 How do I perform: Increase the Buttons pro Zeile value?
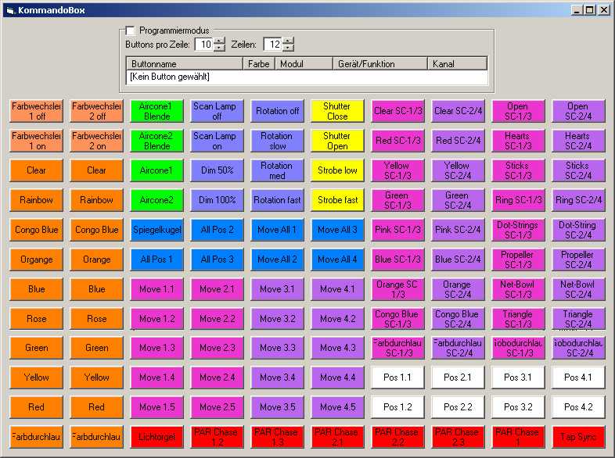coord(218,41)
